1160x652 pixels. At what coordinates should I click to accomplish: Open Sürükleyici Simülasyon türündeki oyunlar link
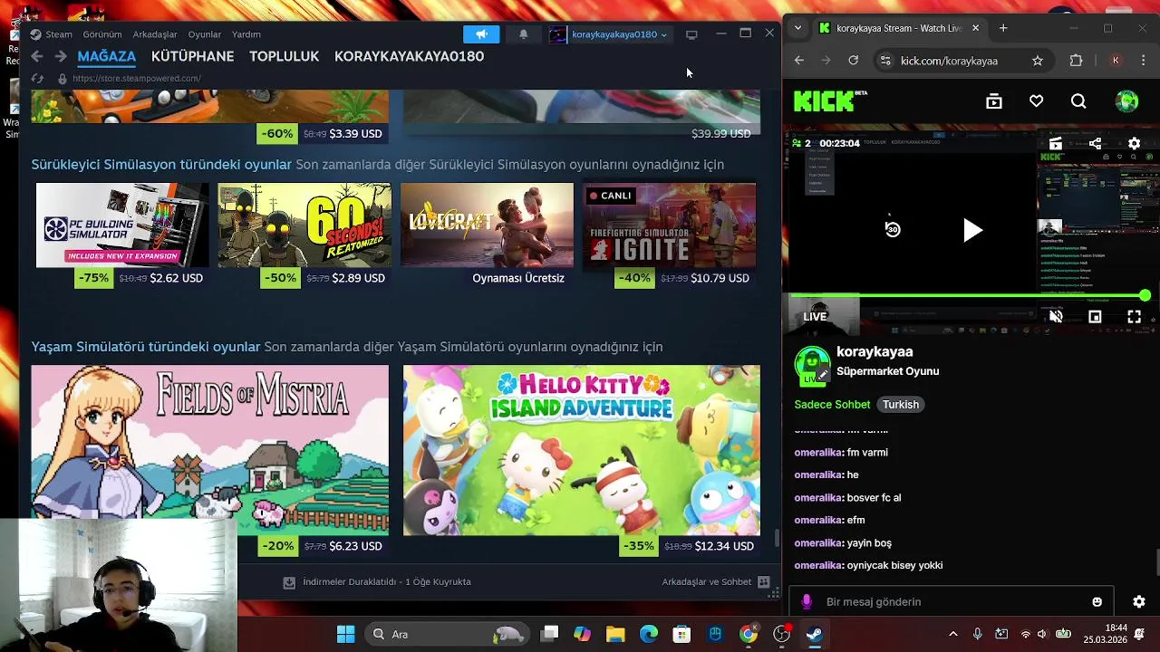click(161, 165)
